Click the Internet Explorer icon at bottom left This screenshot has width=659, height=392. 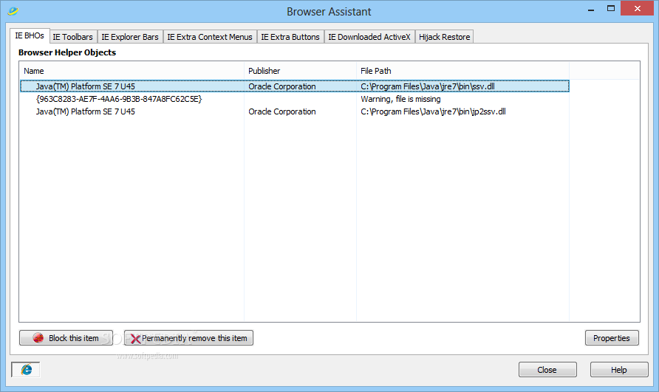(x=26, y=370)
